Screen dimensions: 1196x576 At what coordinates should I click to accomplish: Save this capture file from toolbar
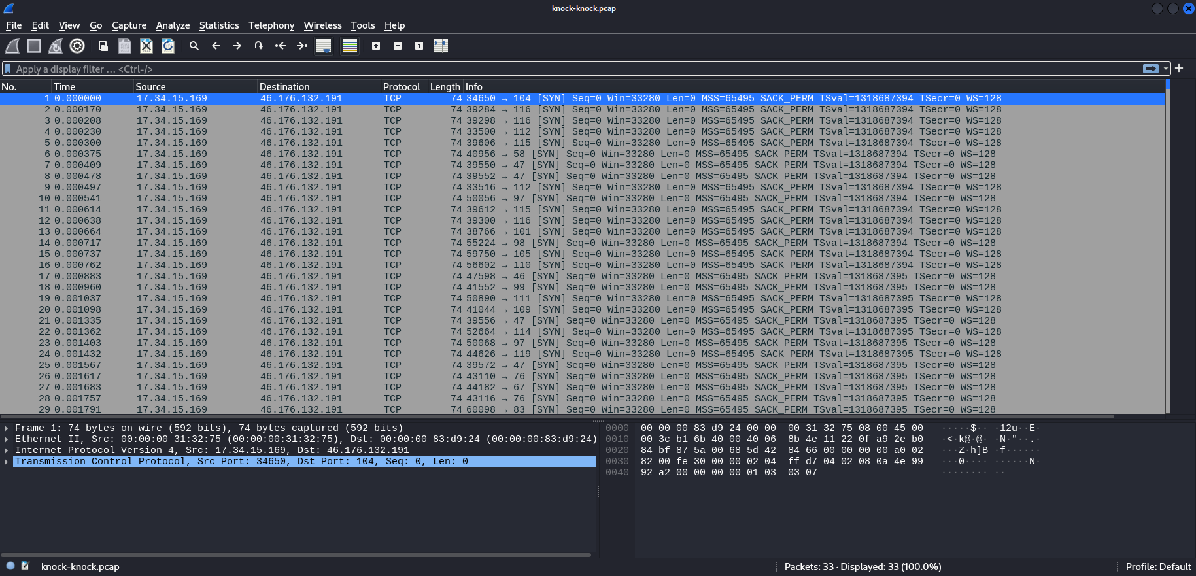(125, 46)
